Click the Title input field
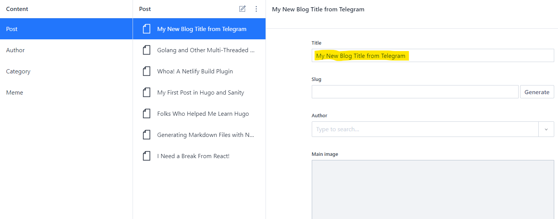Image resolution: width=558 pixels, height=219 pixels. coord(433,56)
